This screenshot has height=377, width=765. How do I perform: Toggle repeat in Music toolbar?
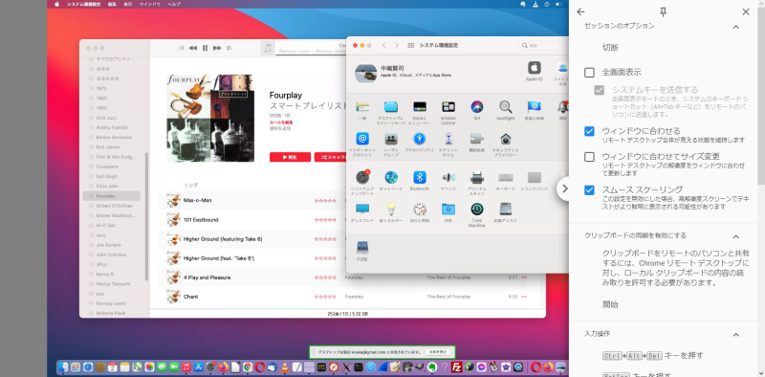pyautogui.click(x=229, y=48)
